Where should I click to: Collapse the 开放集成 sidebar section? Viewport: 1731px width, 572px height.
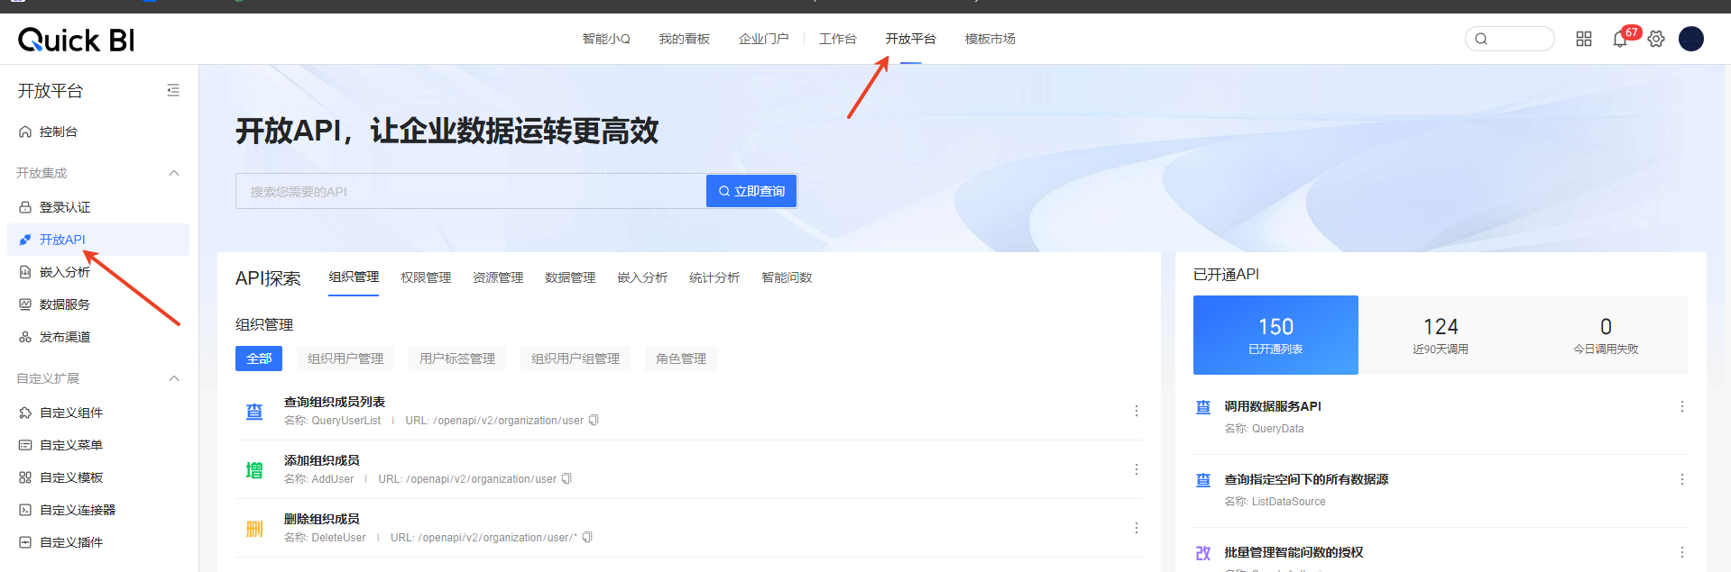click(174, 173)
